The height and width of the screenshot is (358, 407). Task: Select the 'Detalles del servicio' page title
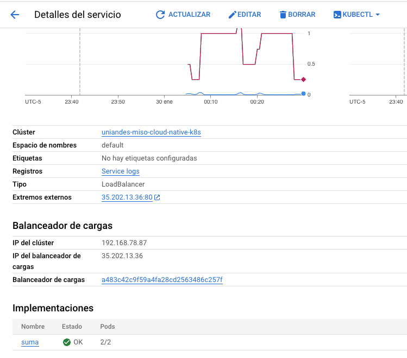pos(77,15)
